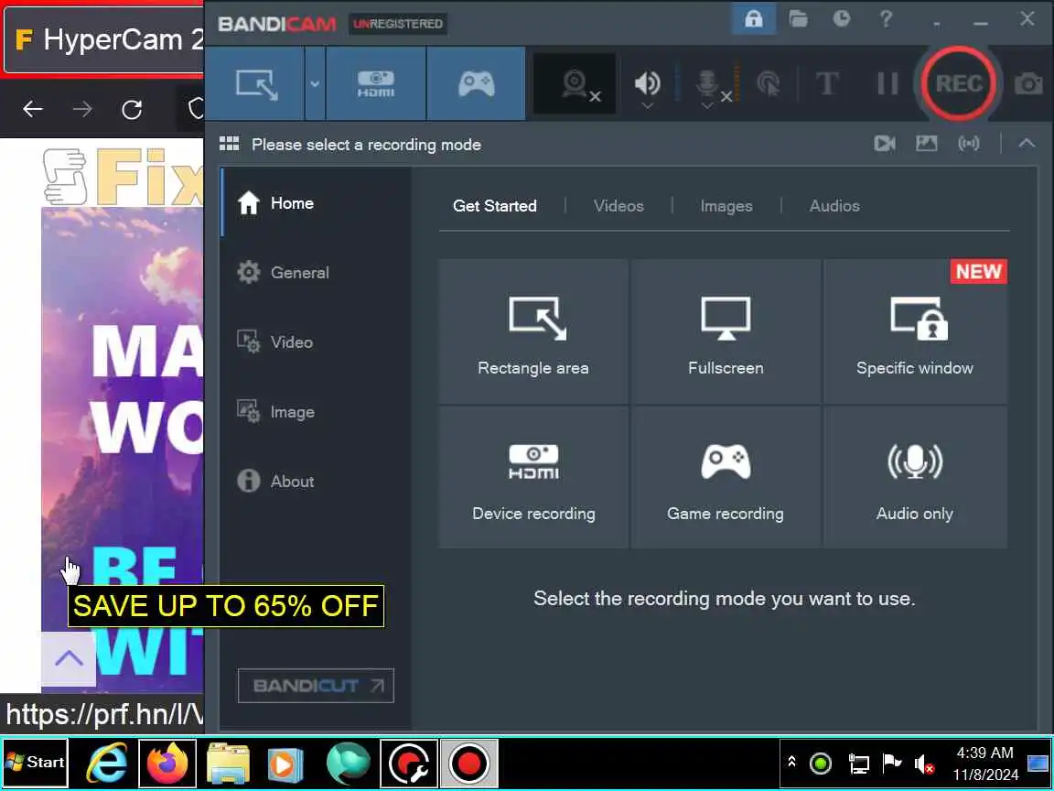Viewport: 1054px width, 791px height.
Task: Select the Rectangle area mode in the toolbar
Action: [256, 84]
